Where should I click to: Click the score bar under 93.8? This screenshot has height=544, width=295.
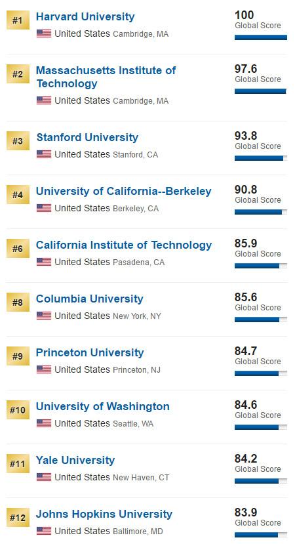tap(261, 158)
